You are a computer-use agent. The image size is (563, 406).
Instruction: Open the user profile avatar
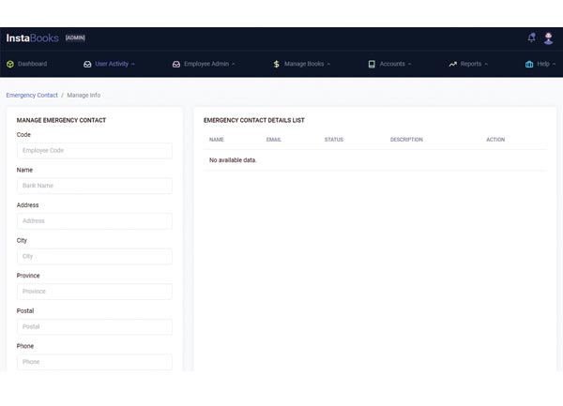pos(549,38)
